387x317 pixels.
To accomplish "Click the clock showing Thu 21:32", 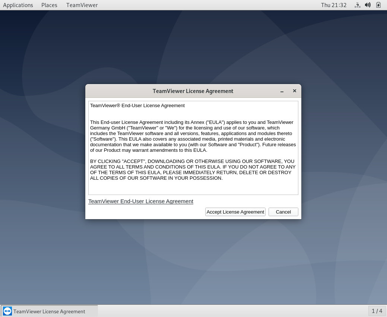I will pos(334,5).
